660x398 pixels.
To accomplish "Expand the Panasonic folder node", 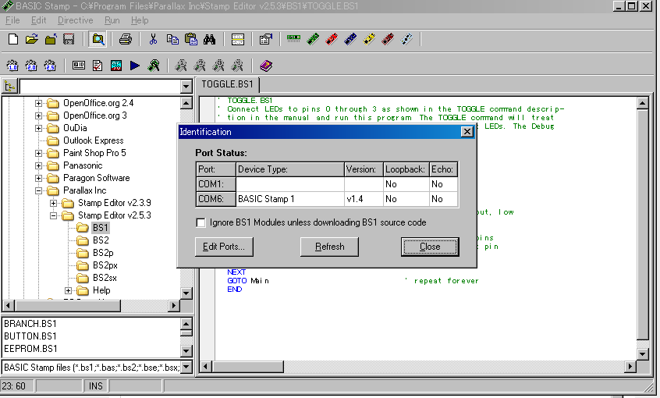I will coord(38,165).
